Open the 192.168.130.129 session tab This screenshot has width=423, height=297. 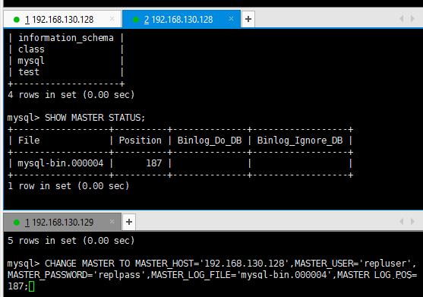coord(62,223)
